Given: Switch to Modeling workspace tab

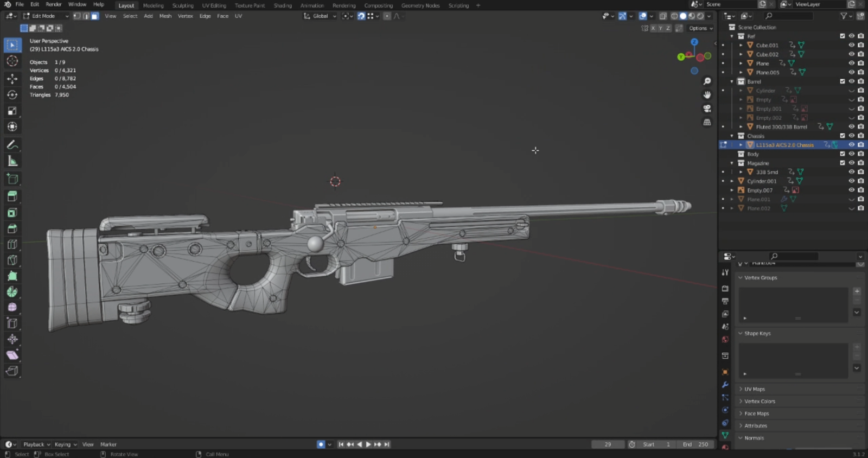Looking at the screenshot, I should coord(153,5).
